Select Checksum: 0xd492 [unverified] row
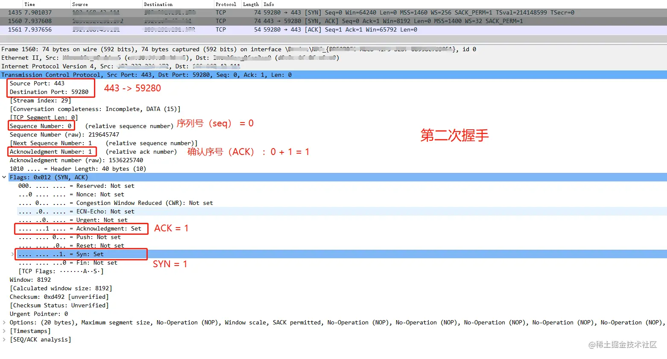The height and width of the screenshot is (359, 667). [x=59, y=297]
